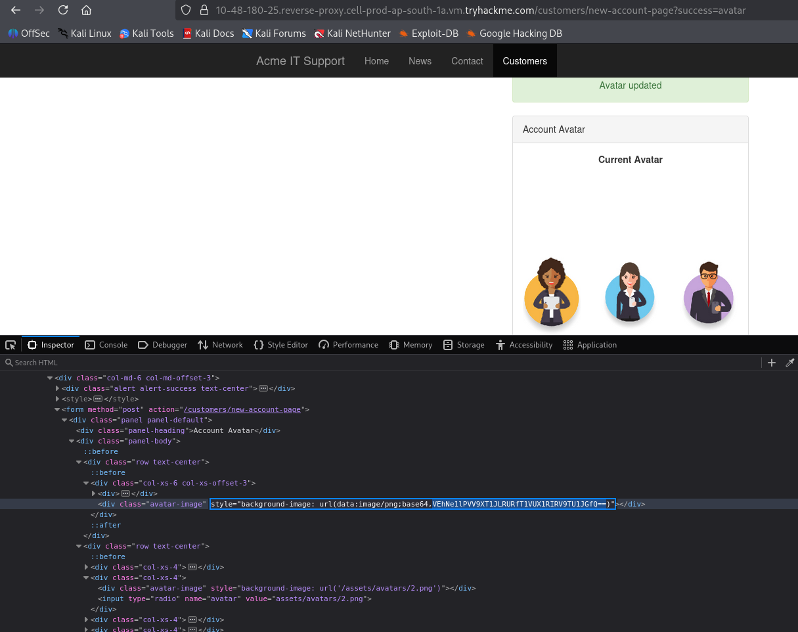Activate the eyedropper color picker
The height and width of the screenshot is (632, 798).
coord(790,362)
